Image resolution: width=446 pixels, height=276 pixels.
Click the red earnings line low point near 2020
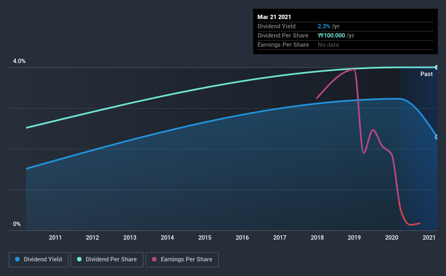(x=411, y=224)
